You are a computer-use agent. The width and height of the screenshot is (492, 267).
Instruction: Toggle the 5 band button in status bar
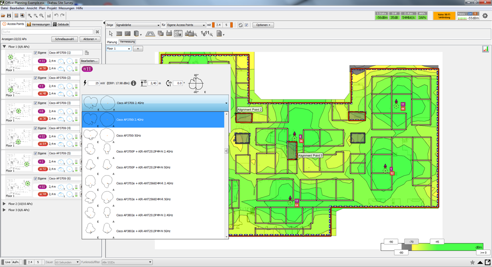point(38,262)
